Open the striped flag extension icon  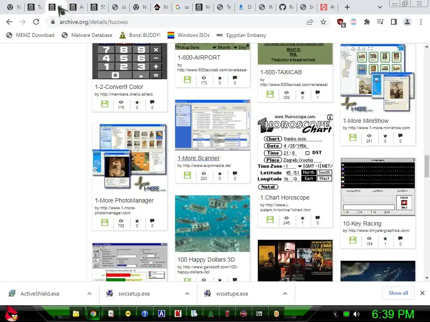(x=354, y=22)
